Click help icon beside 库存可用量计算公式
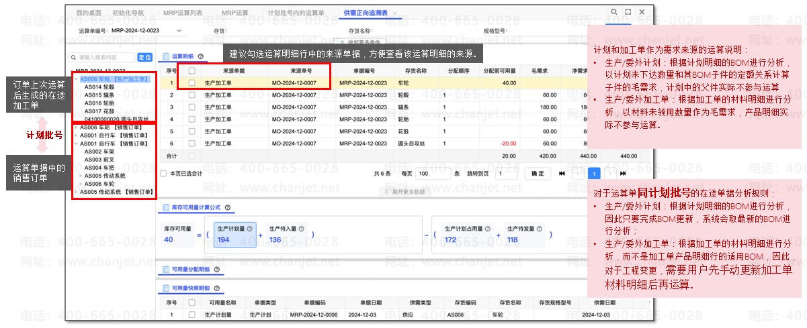 227,208
